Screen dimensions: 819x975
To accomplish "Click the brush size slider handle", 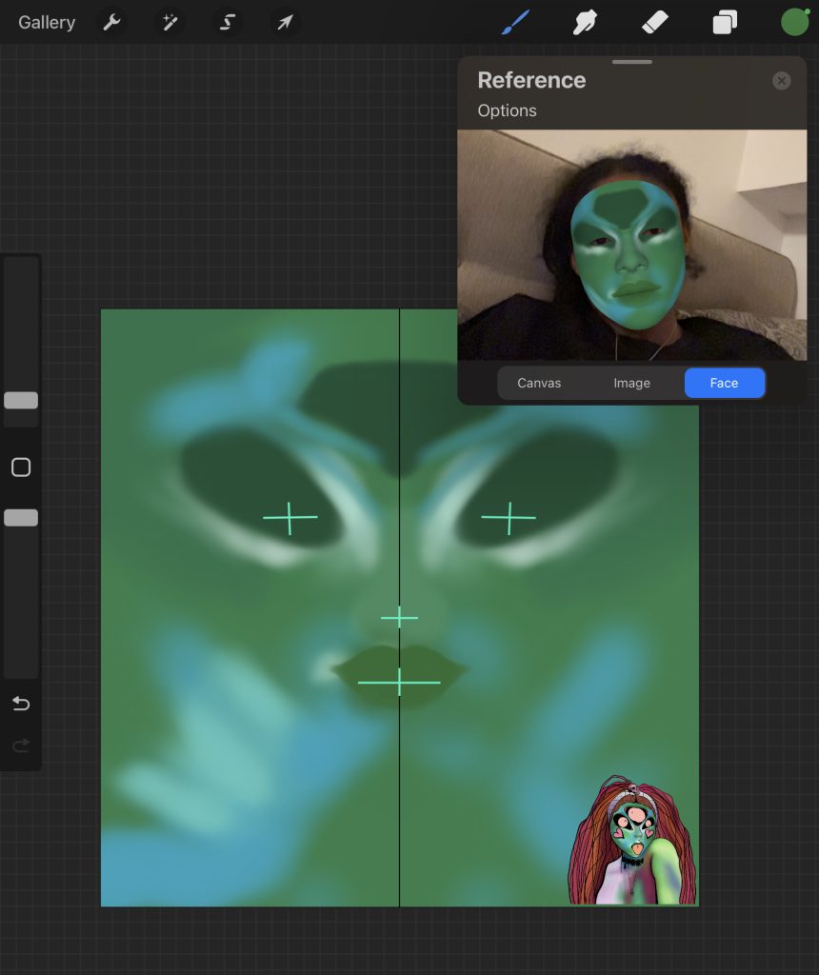I will point(21,401).
